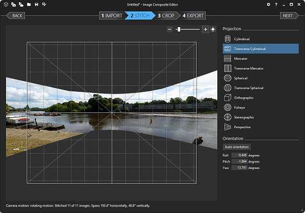The width and height of the screenshot is (305, 213).
Task: Save project with floppy disk icon
Action: pos(37,4)
